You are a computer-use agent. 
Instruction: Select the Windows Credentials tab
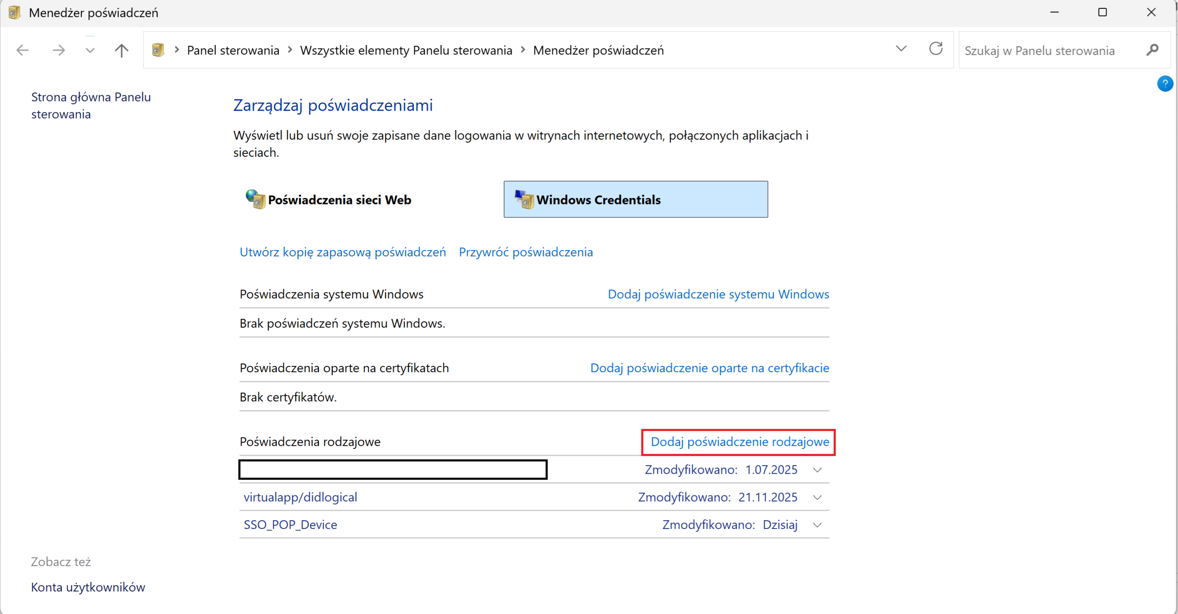[x=635, y=199]
